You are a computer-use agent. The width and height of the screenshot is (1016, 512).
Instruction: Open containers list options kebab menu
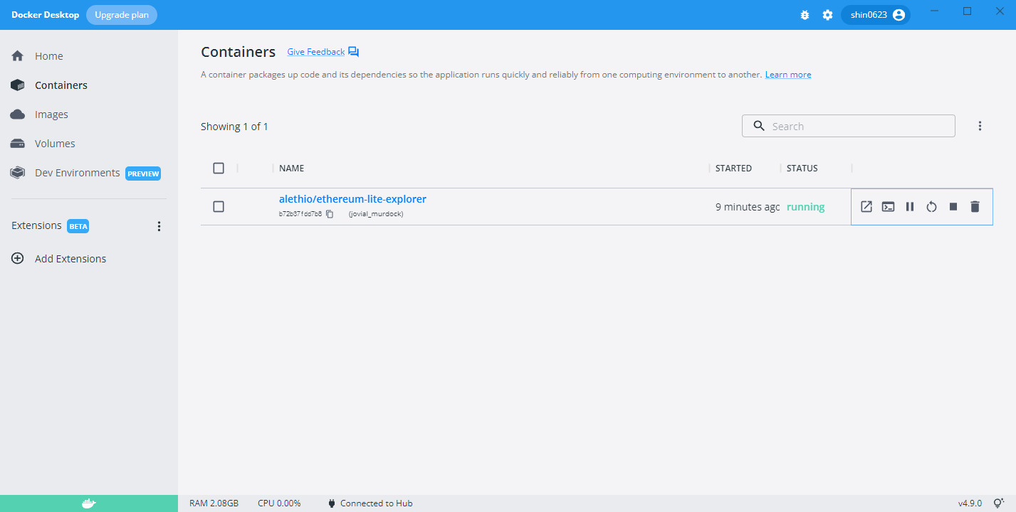tap(980, 126)
